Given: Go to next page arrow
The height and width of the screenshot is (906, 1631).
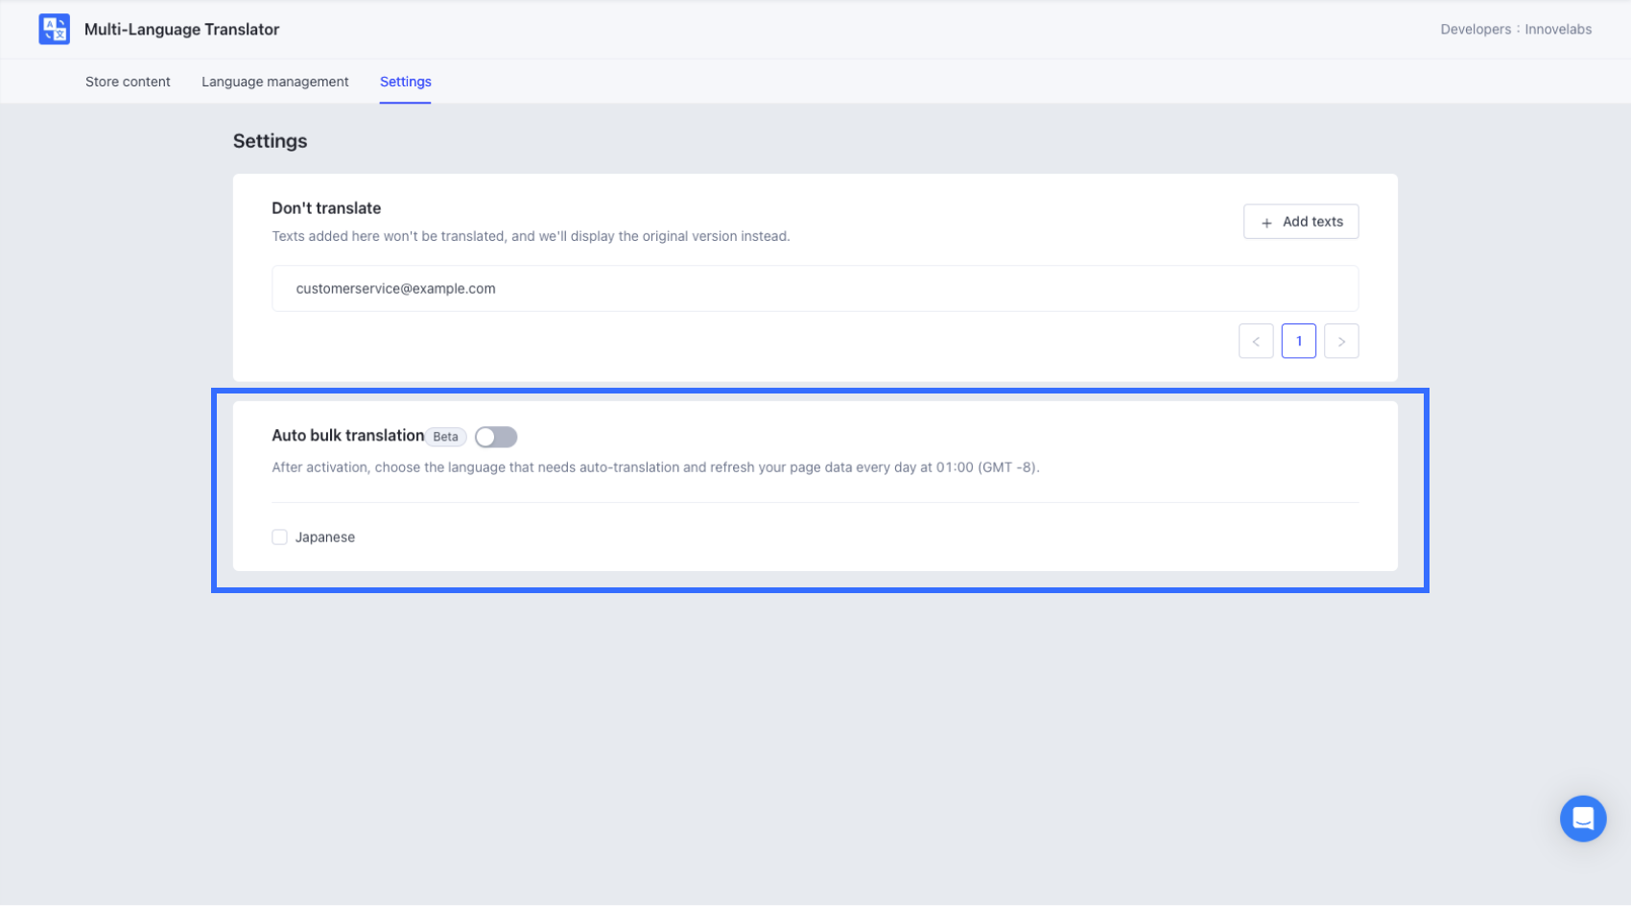Looking at the screenshot, I should (1341, 342).
